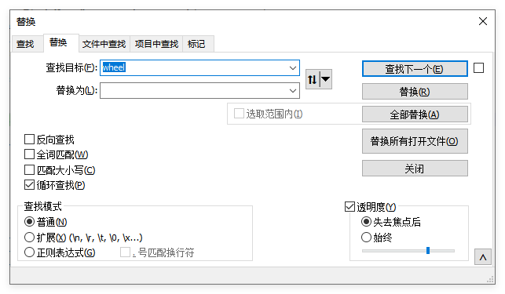The image size is (505, 294).
Task: Open the 项目中查找 tab
Action: coord(156,44)
